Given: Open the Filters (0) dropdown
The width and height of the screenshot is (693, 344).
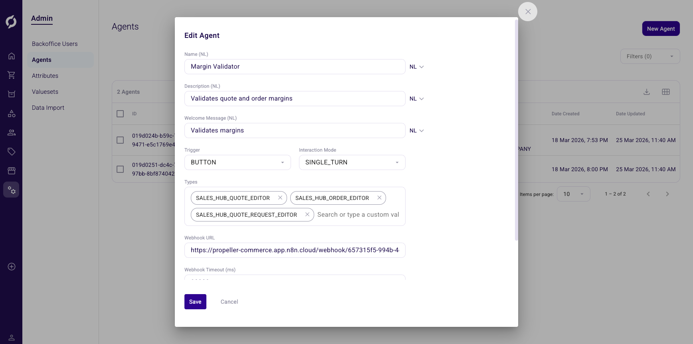Looking at the screenshot, I should (x=650, y=56).
